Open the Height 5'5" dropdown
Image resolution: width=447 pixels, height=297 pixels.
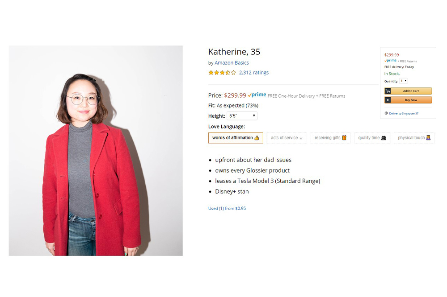[x=242, y=116]
